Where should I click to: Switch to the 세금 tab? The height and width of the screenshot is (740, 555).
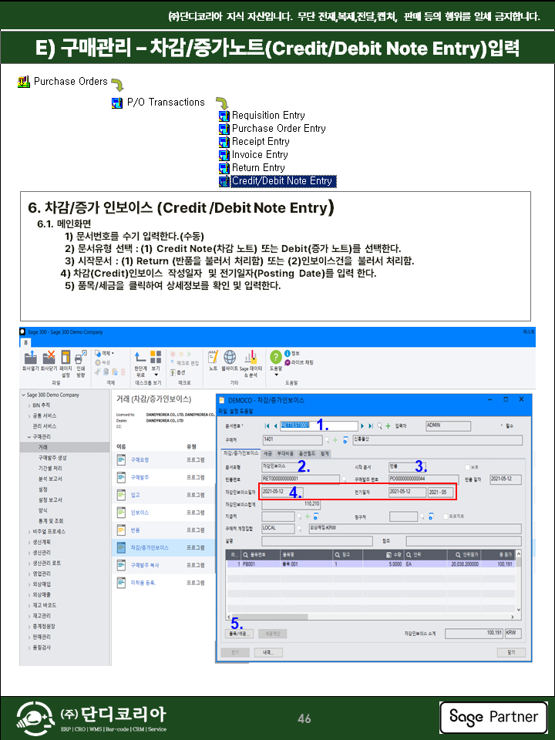coord(267,453)
